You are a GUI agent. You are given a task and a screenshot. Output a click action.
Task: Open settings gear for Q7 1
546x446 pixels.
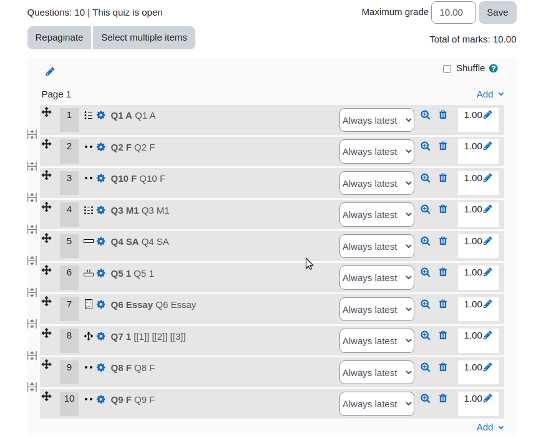(101, 337)
